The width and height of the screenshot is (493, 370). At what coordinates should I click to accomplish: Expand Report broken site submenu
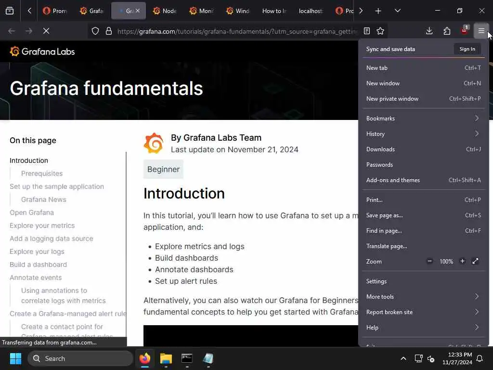[x=424, y=312]
